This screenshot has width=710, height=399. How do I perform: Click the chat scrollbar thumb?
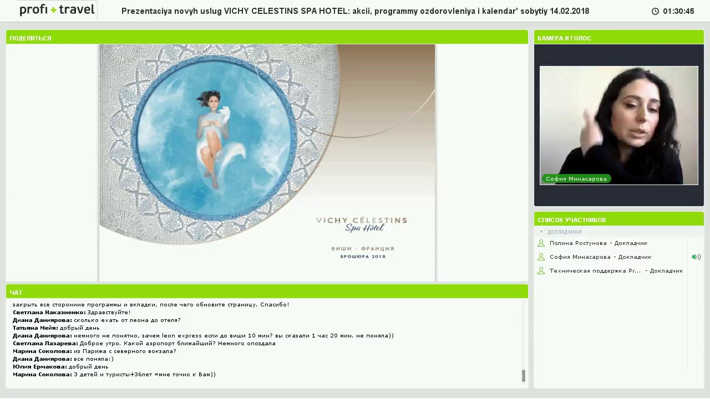523,376
